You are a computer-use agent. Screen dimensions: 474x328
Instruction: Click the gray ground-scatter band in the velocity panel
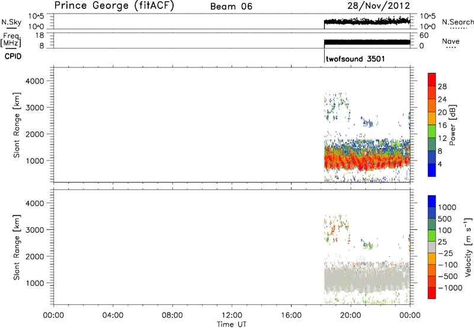[x=367, y=278]
